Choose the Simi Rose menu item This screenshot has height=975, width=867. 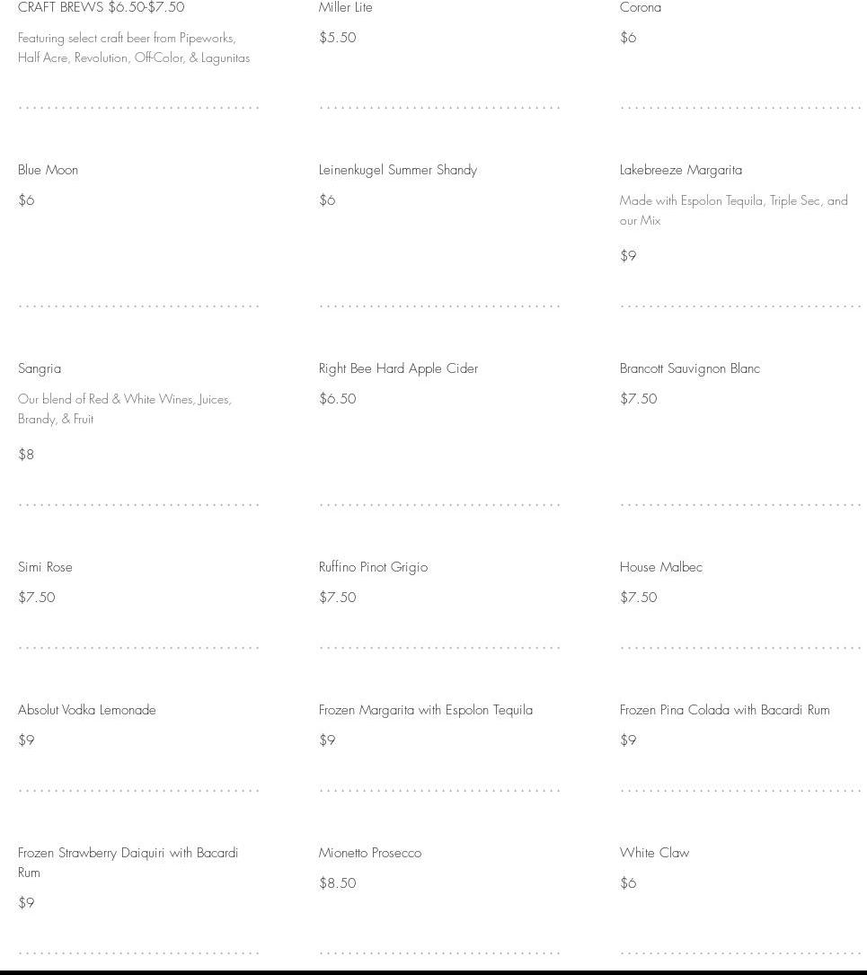[45, 567]
